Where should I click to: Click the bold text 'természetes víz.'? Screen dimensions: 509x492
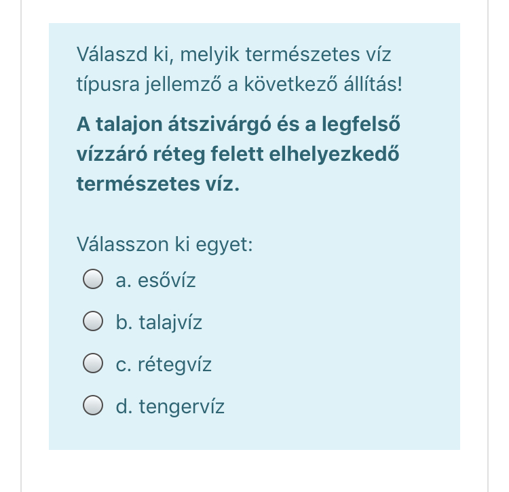158,184
